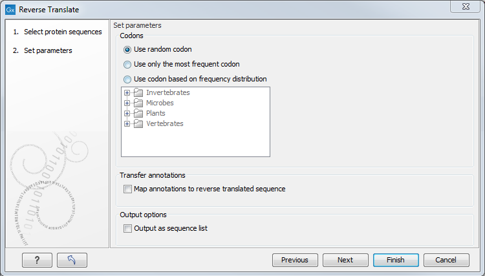The image size is (485, 276).
Task: Expand the Invertebrates tree node
Action: pos(127,92)
